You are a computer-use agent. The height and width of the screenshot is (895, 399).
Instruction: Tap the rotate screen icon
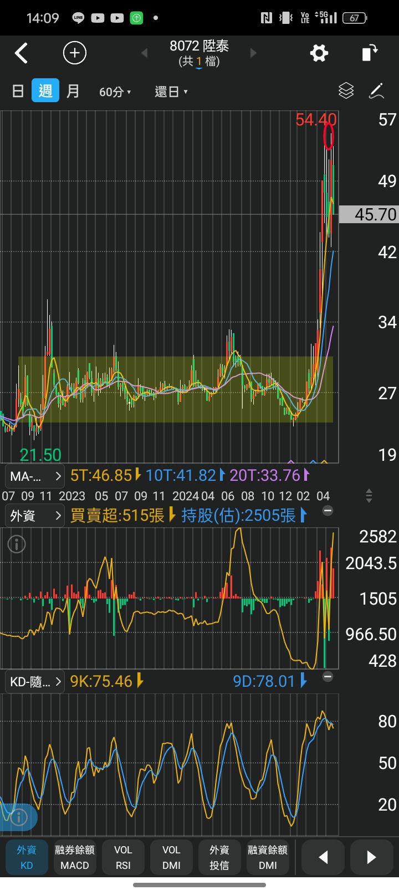[x=370, y=53]
